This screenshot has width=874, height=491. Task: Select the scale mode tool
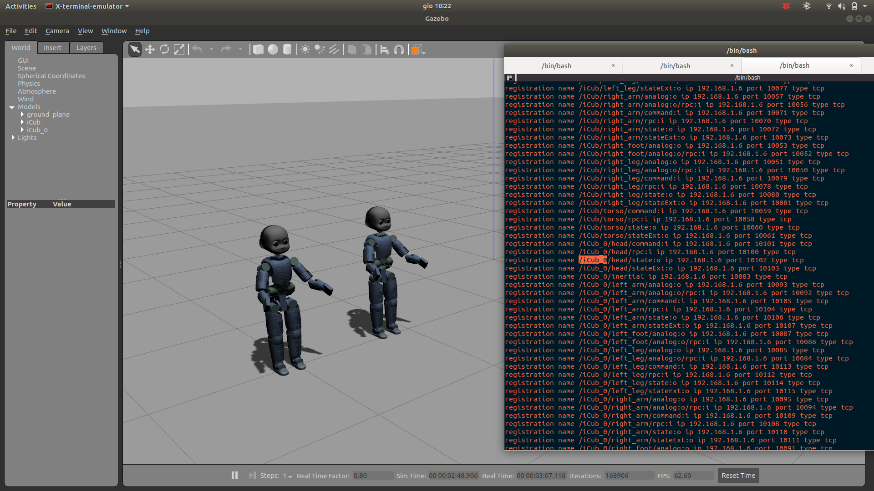(x=179, y=50)
